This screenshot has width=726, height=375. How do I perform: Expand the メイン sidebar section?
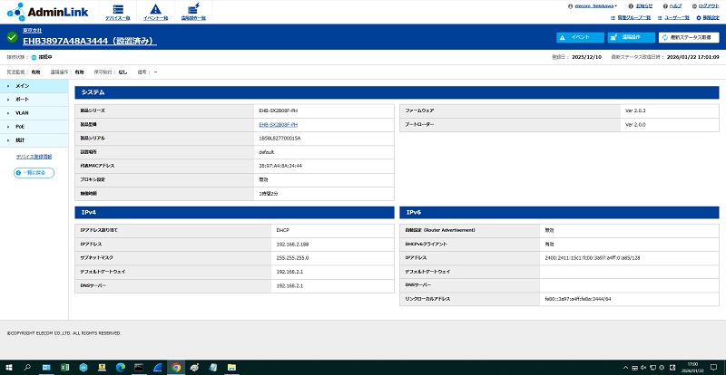(34, 86)
